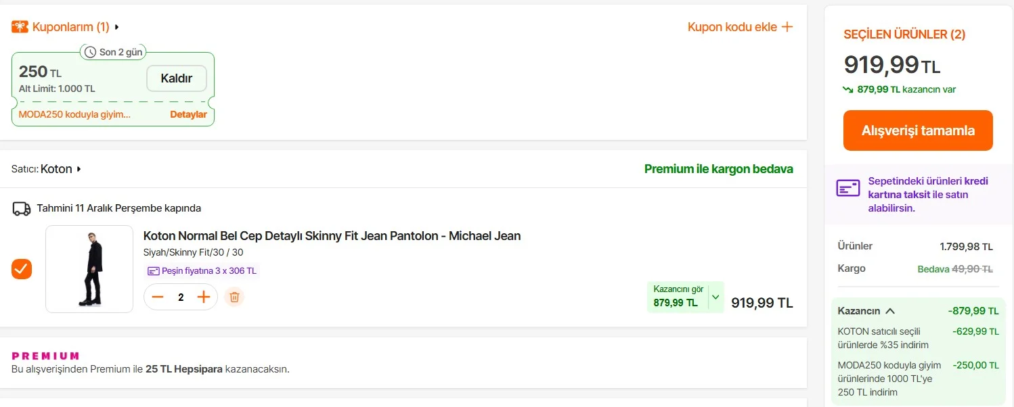Click Alışverişi tamamla button
The image size is (1014, 407).
(x=918, y=130)
